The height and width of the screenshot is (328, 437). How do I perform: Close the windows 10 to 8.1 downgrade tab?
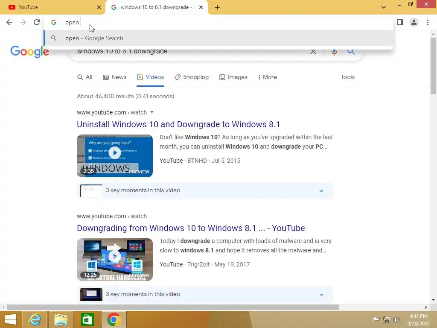tap(201, 7)
